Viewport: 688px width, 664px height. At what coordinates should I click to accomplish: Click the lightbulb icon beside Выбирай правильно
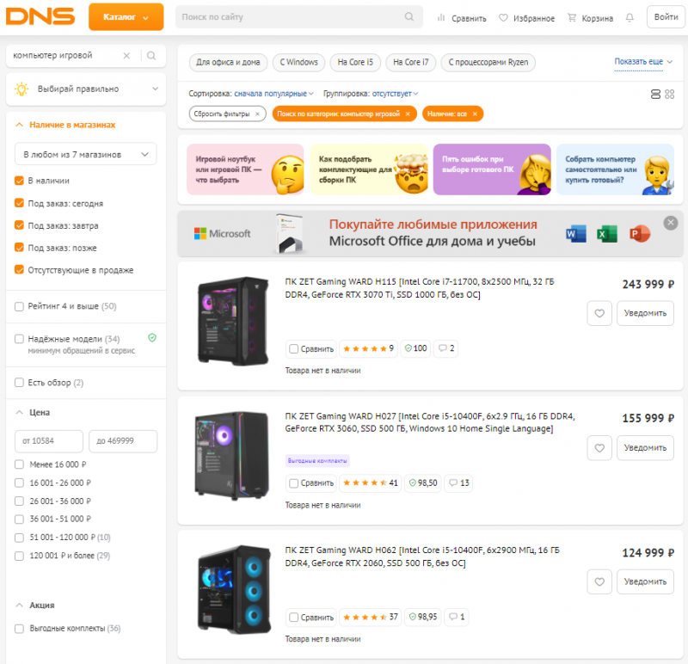(21, 89)
